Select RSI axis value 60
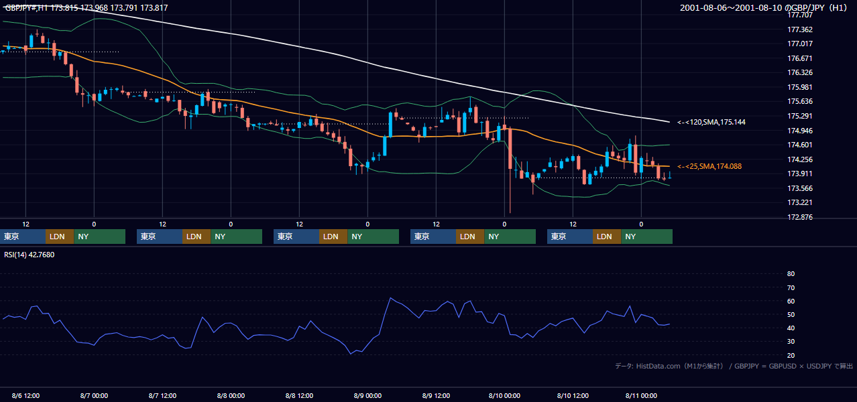 pos(791,301)
